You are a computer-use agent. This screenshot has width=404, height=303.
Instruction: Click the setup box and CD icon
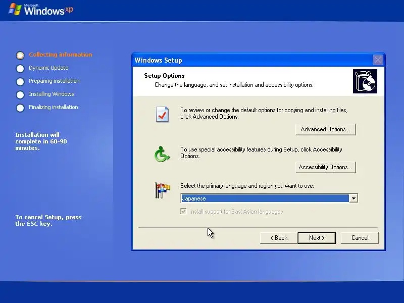[x=365, y=81]
